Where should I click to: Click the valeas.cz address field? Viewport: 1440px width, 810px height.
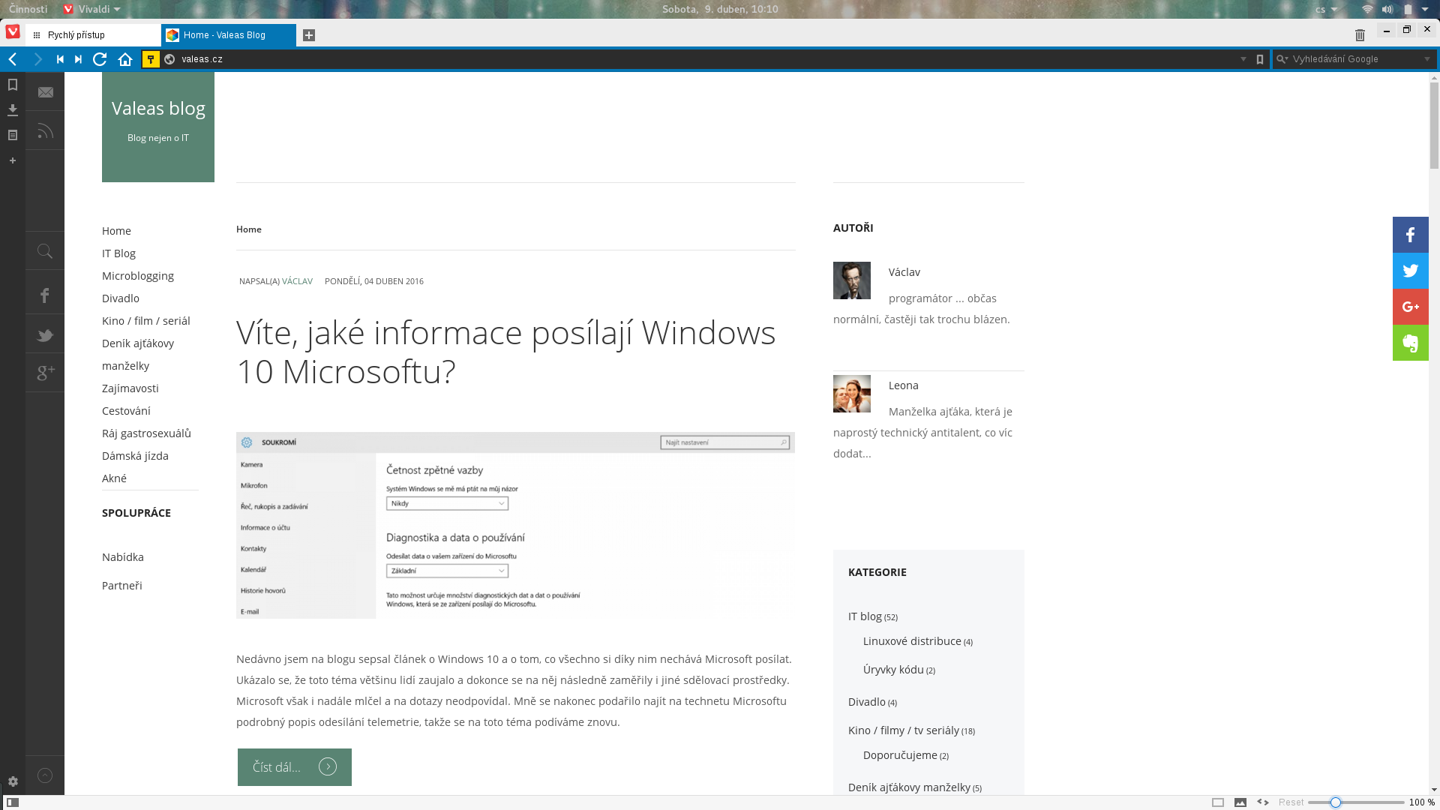coord(705,59)
